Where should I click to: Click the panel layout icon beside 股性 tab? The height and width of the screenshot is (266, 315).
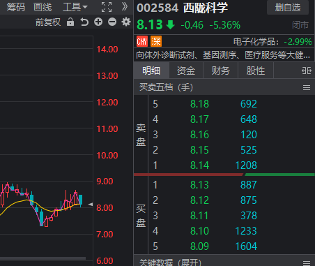(307, 71)
